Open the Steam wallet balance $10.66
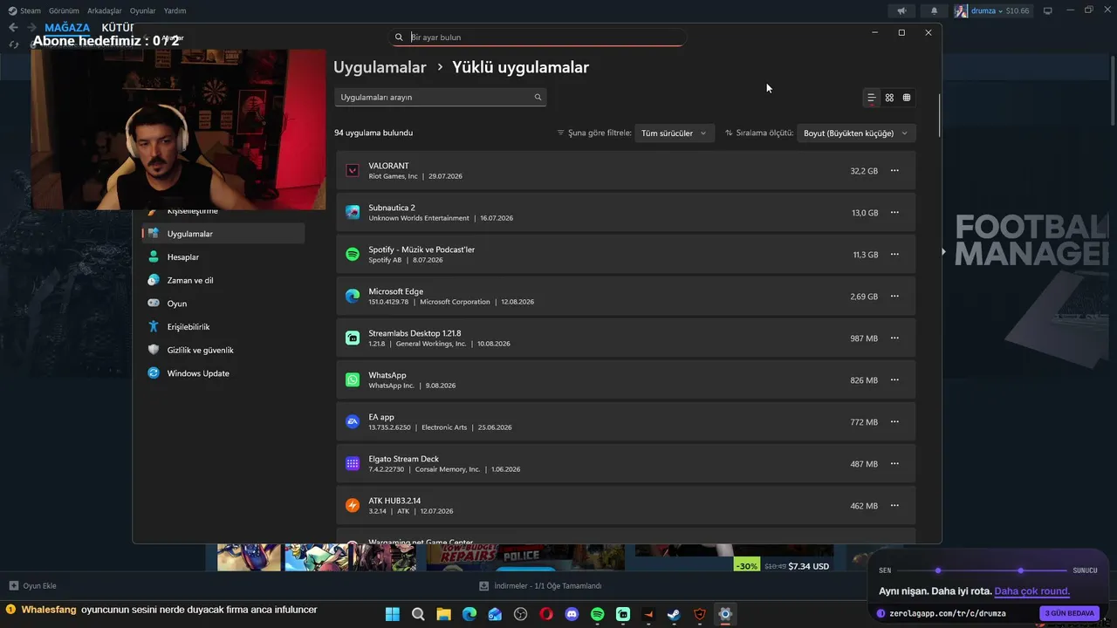The height and width of the screenshot is (628, 1117). click(x=1018, y=11)
